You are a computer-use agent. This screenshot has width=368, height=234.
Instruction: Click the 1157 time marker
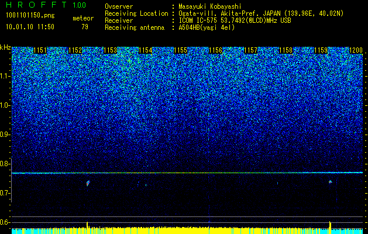250,50
